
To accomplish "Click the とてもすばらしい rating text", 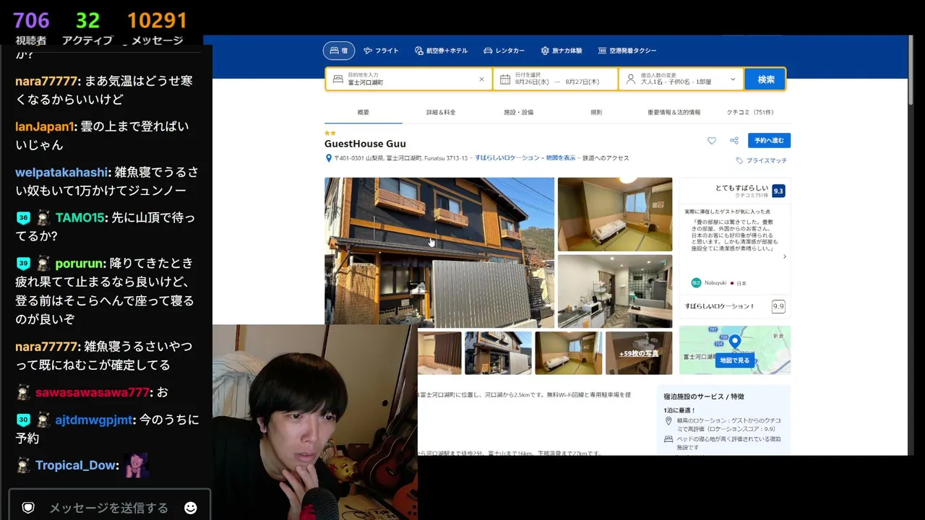I will click(741, 188).
